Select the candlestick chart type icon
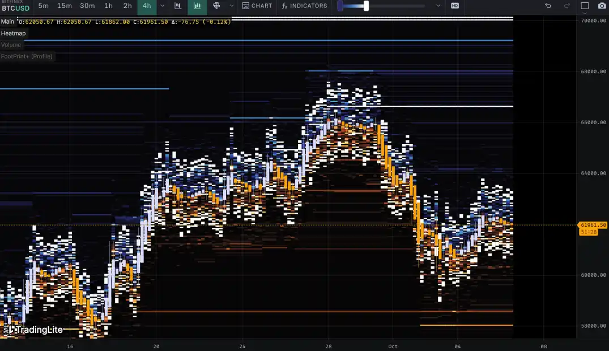This screenshot has width=609, height=351. pyautogui.click(x=178, y=6)
